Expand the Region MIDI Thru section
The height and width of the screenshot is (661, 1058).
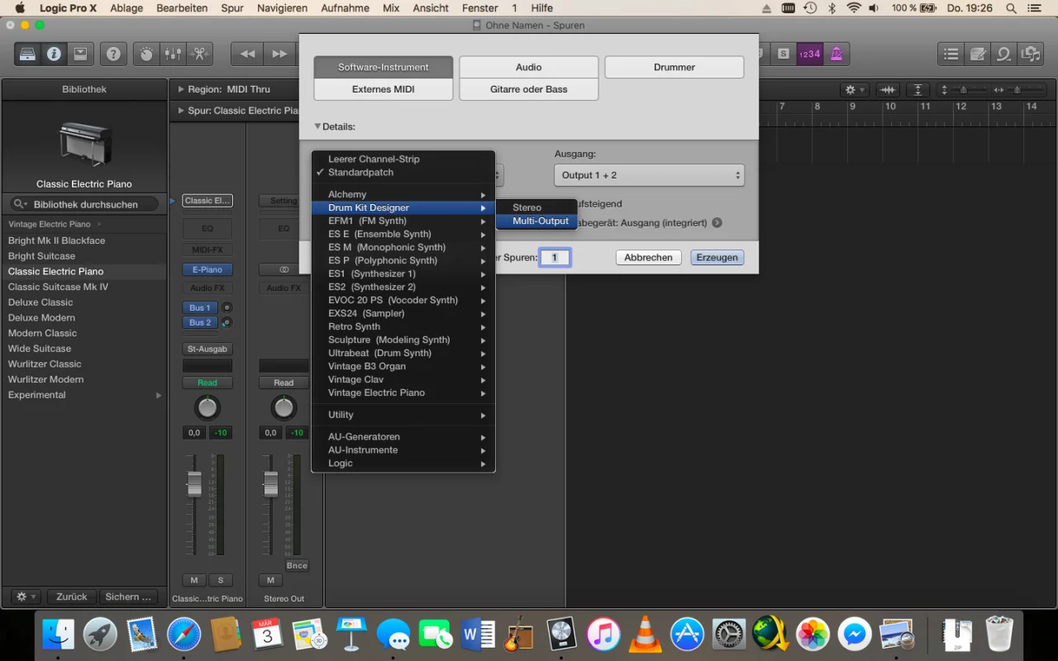click(181, 89)
